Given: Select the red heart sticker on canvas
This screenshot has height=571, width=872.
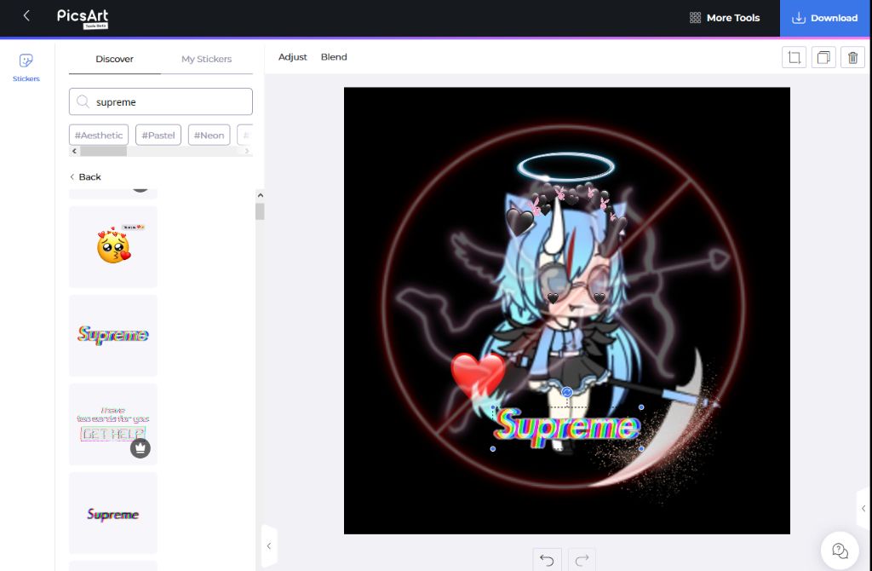Looking at the screenshot, I should pyautogui.click(x=479, y=374).
